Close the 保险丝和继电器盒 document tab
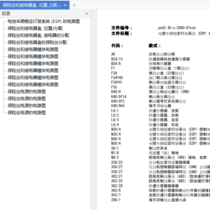 point(65,5)
